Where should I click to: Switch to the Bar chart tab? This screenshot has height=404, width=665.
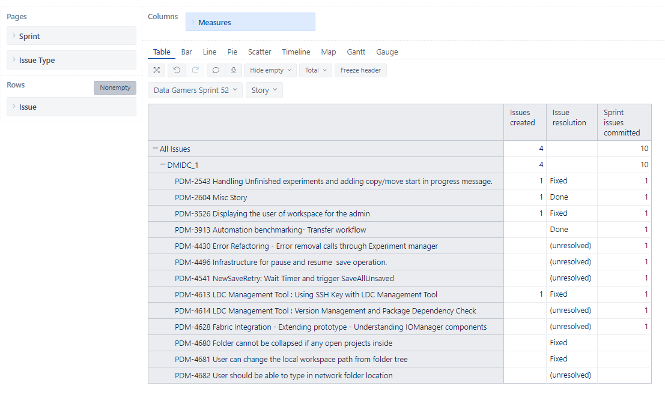(x=187, y=52)
